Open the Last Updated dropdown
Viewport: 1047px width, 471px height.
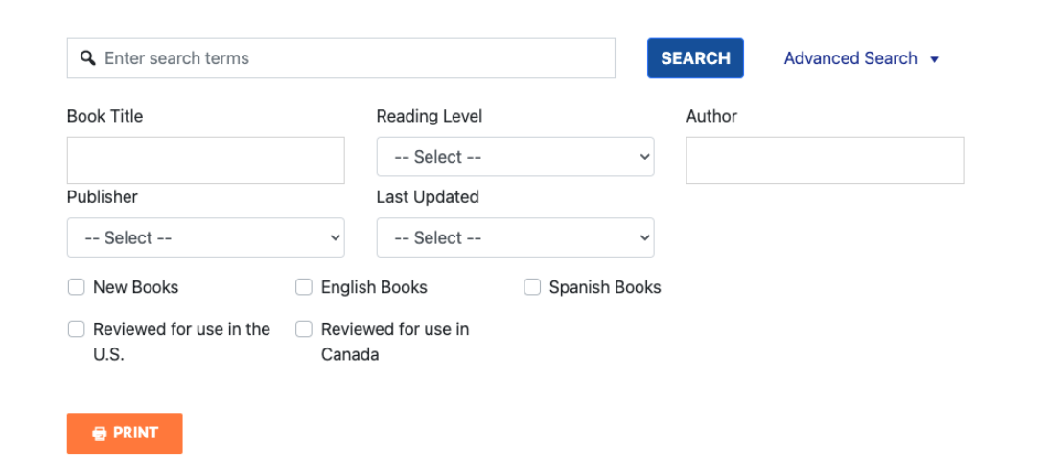[515, 237]
